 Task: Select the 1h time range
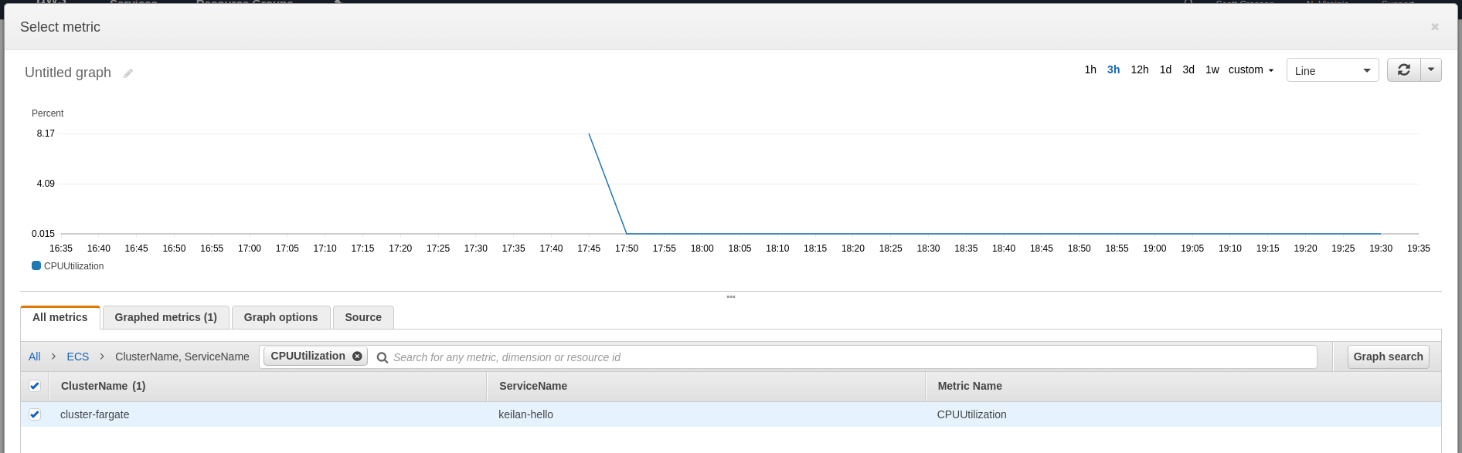1090,69
